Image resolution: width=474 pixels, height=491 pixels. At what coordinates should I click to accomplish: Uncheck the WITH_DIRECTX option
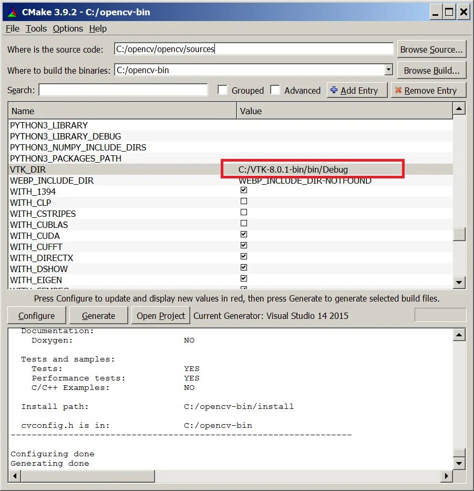click(x=244, y=256)
